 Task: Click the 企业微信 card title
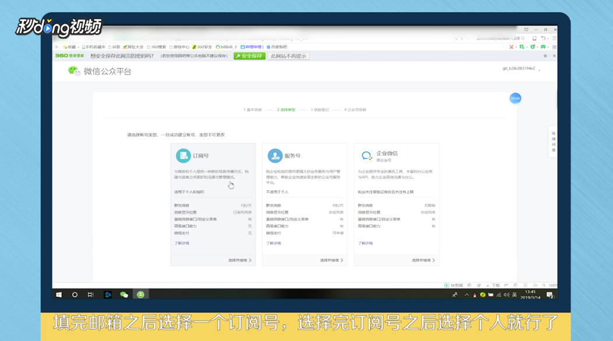pos(387,153)
